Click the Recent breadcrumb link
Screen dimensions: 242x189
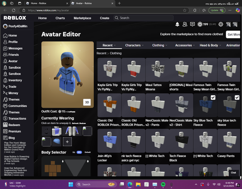102,53
